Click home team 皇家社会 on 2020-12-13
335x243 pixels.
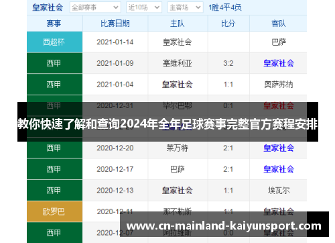point(178,191)
